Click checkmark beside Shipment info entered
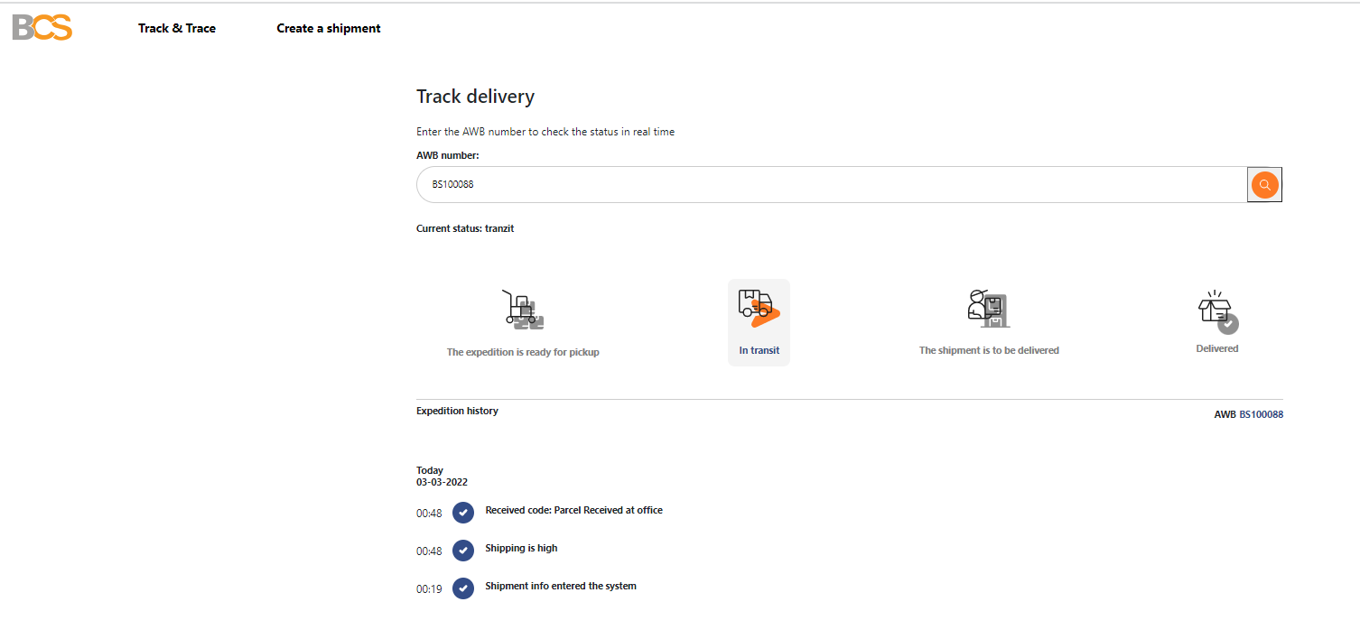Viewport: 1360px width, 639px height. [x=463, y=588]
